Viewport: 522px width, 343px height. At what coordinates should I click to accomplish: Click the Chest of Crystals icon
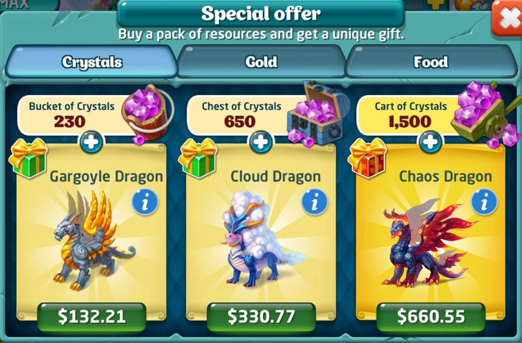(x=318, y=113)
